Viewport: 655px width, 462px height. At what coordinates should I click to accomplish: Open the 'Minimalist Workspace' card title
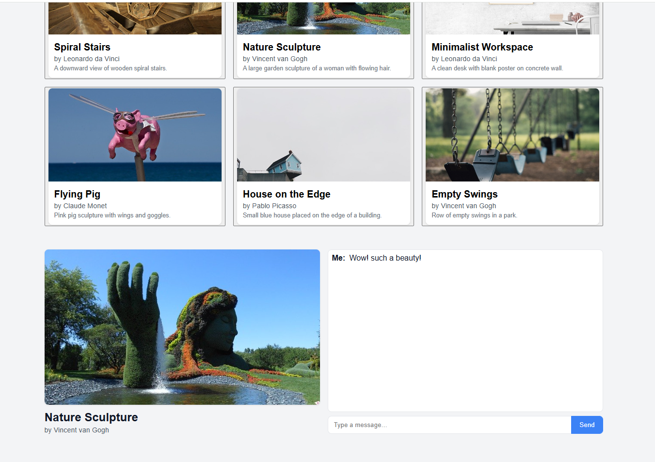482,47
